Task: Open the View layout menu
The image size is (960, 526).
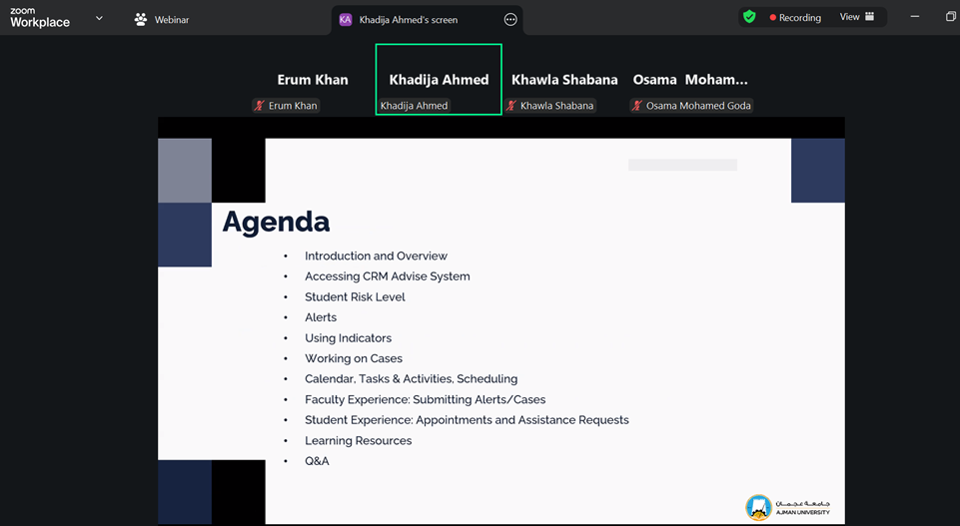Action: [857, 17]
